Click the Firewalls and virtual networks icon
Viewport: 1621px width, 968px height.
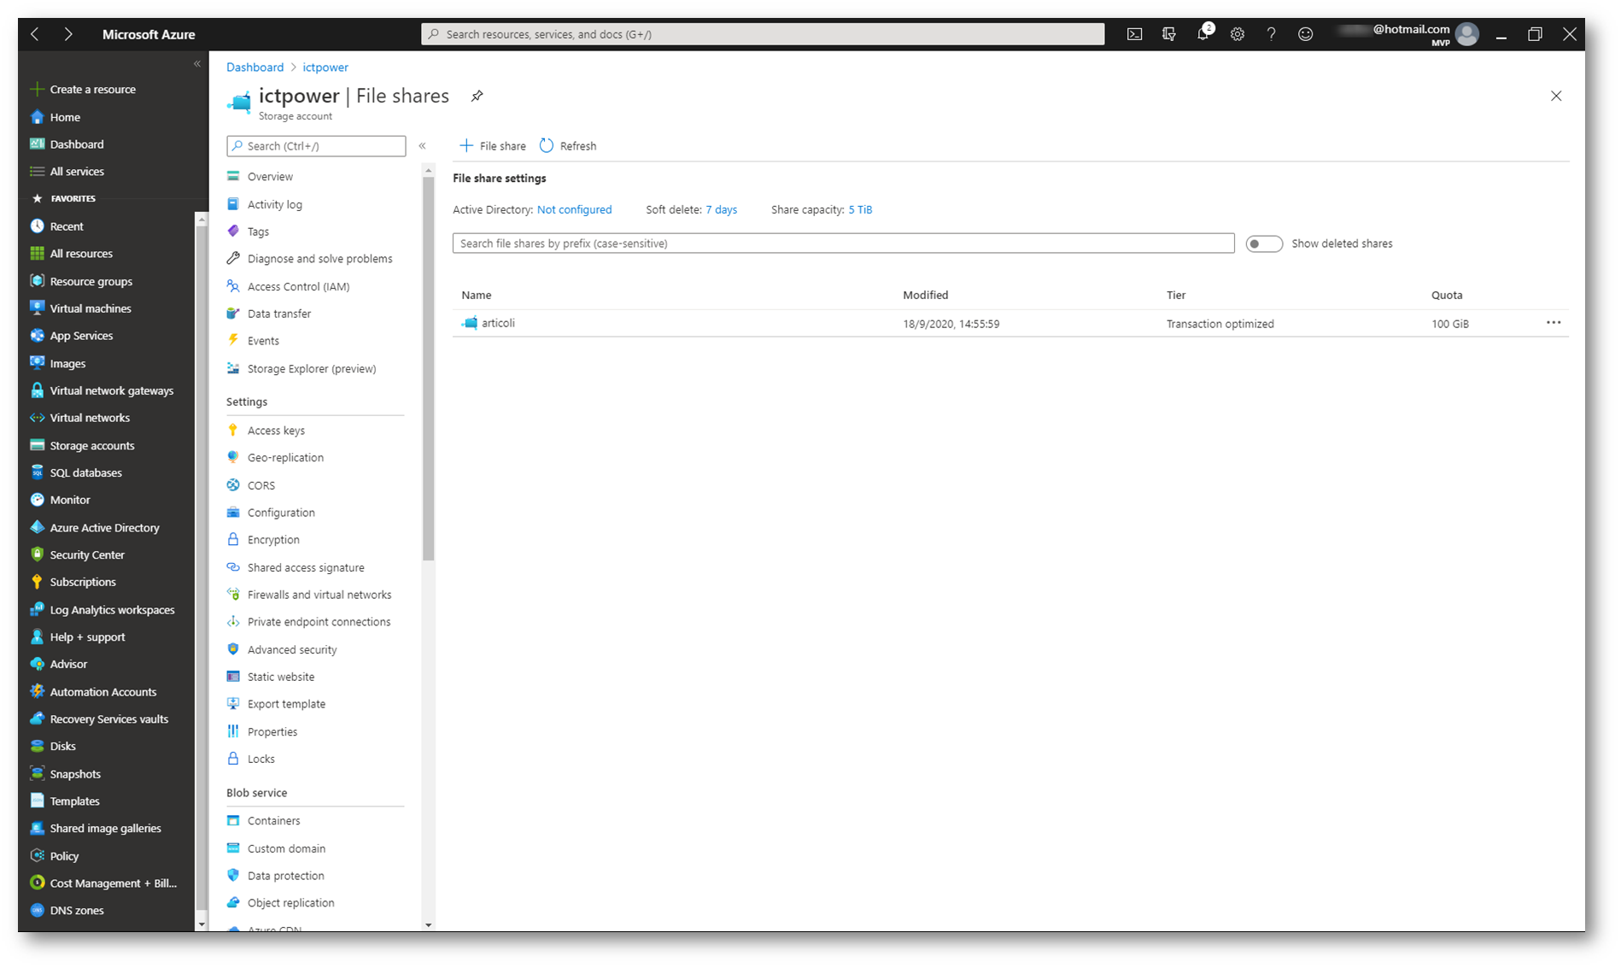[233, 595]
